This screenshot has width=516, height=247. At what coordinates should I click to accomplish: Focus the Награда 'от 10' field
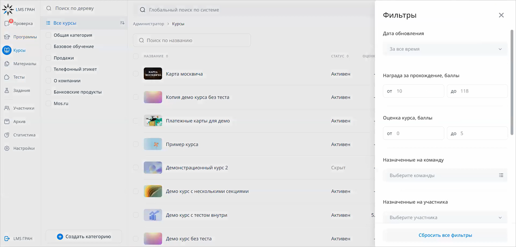413,91
